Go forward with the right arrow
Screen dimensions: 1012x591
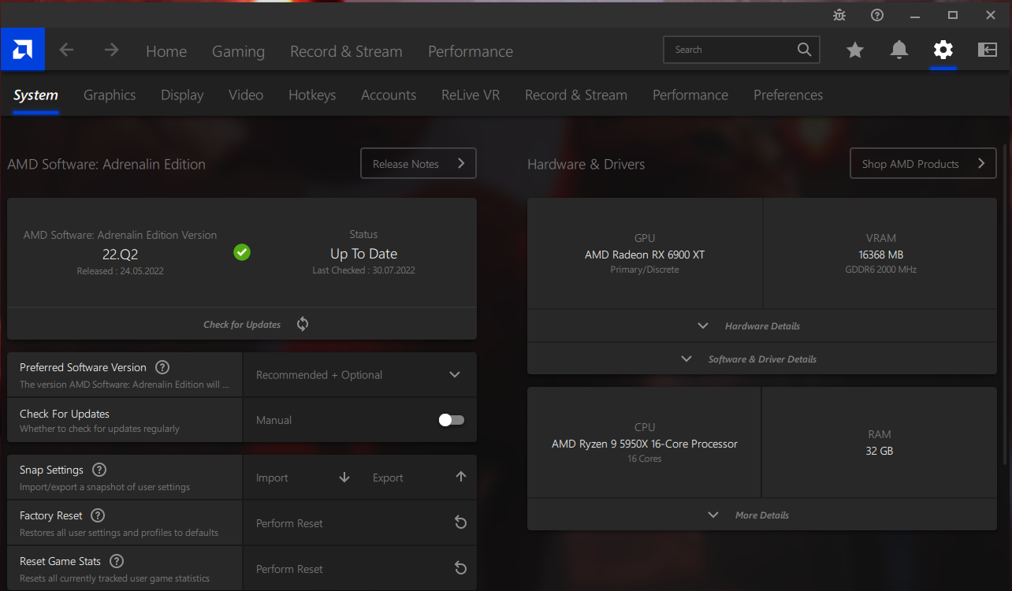point(112,50)
